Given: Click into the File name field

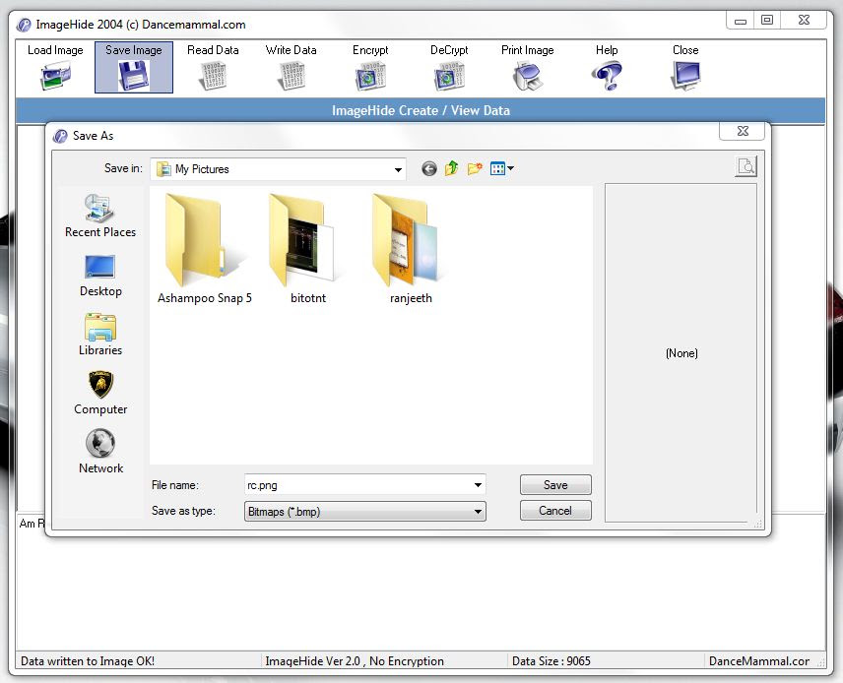Looking at the screenshot, I should point(358,485).
